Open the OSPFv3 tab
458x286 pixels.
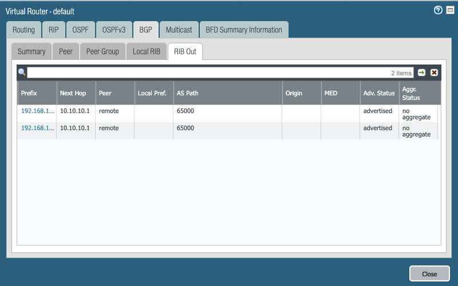113,30
